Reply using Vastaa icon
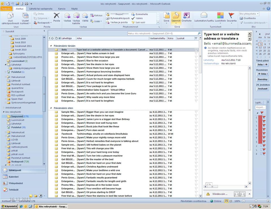 [67, 17]
